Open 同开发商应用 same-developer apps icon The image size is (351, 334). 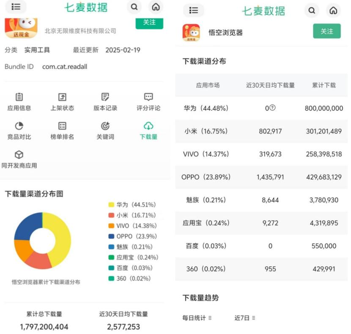[19, 155]
